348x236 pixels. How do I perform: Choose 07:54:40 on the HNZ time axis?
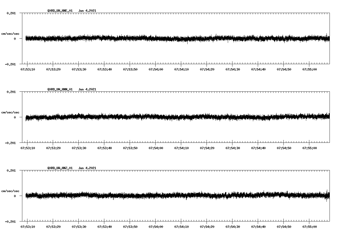(258, 227)
